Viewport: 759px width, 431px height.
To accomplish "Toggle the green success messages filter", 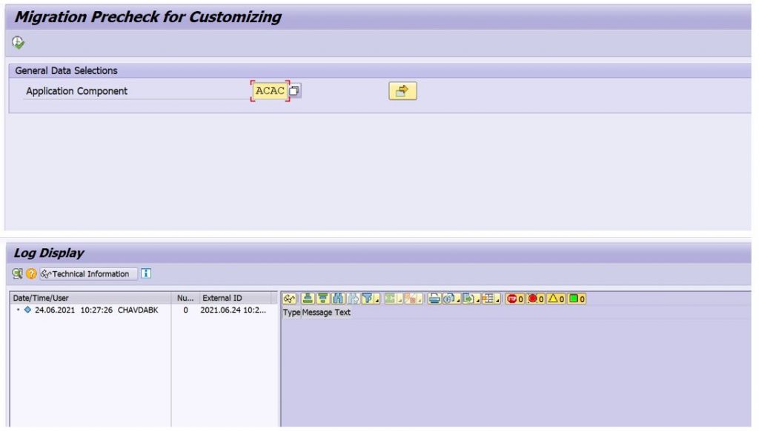I will pos(577,299).
